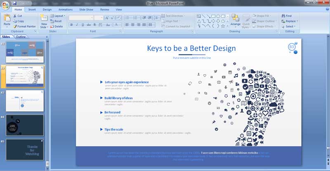330x171 pixels.
Task: Open the Shape Effects dropdown
Action: click(264, 26)
